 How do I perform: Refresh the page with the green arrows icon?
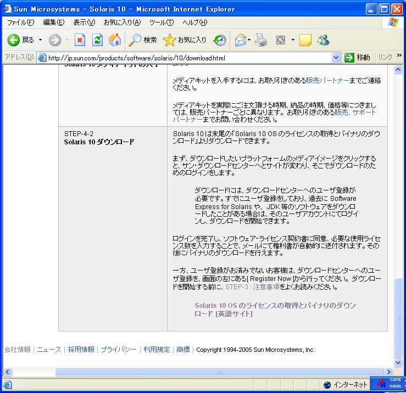point(97,40)
